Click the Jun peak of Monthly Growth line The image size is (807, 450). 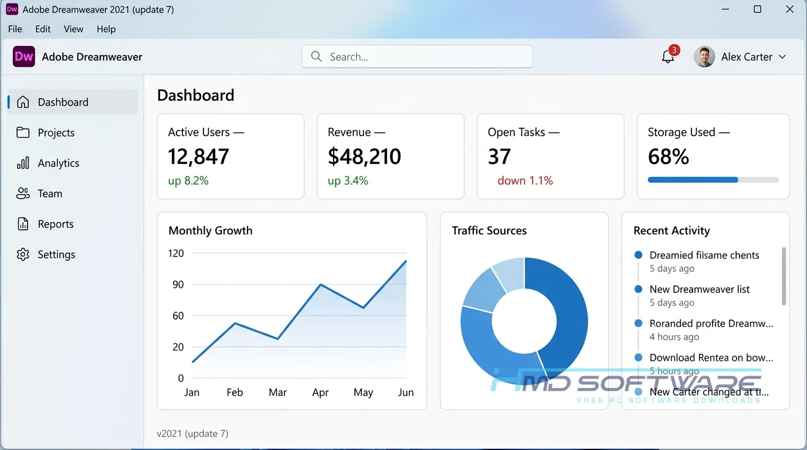point(406,261)
